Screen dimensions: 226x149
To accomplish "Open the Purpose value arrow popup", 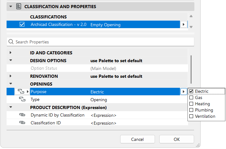I will coord(184,92).
